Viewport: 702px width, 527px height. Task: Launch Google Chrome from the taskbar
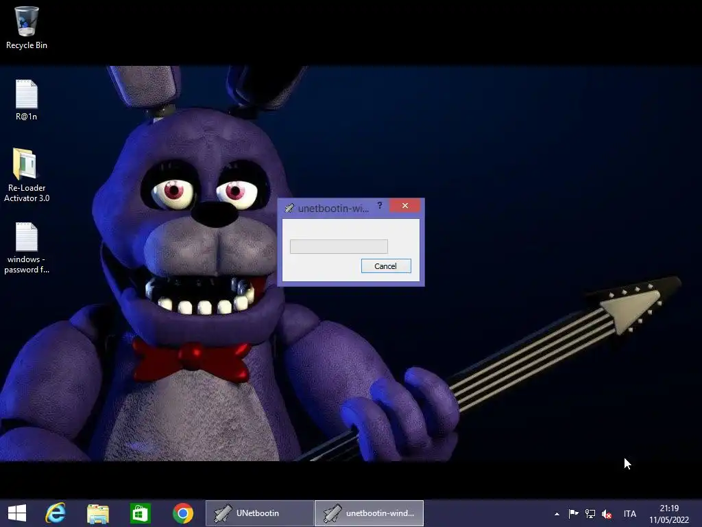coord(182,513)
